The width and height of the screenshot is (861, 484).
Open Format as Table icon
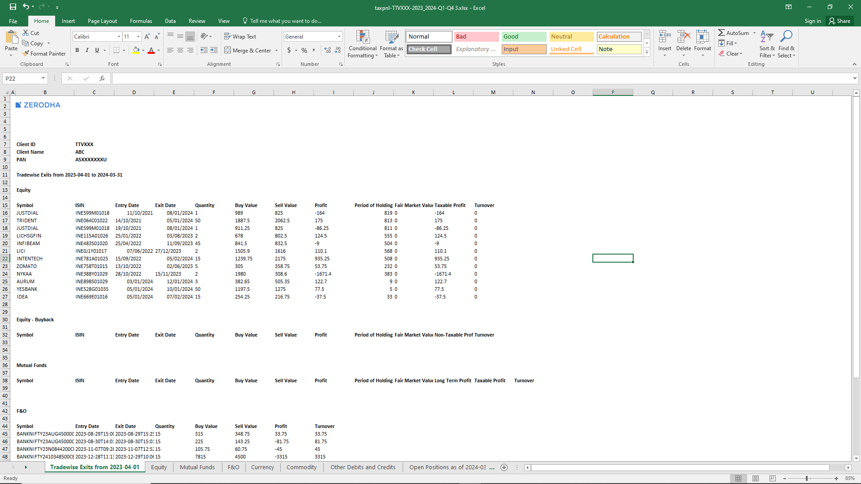coord(391,37)
